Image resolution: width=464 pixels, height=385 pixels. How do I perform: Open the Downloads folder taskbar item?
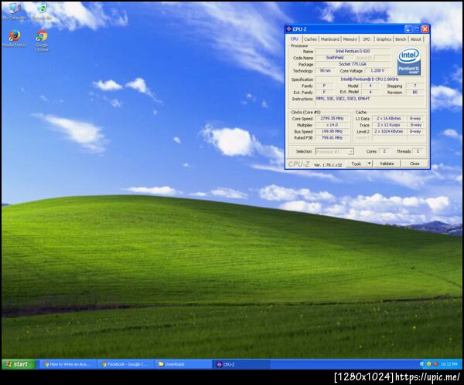(x=183, y=364)
